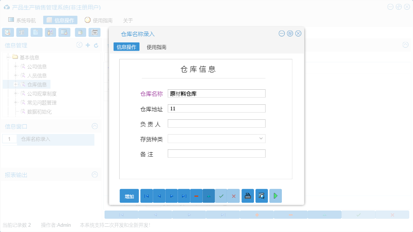Switch to the 使用指南 tab in the dialog
Screen dimensions: 413x232
(157, 47)
